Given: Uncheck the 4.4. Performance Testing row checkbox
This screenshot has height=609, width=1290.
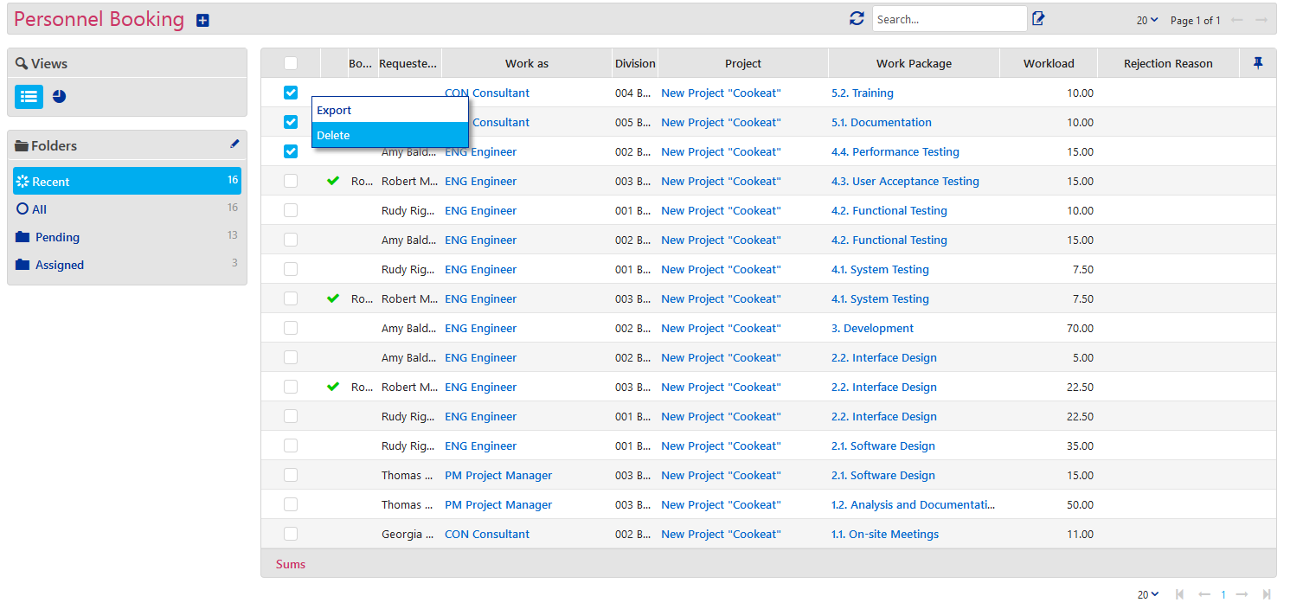Looking at the screenshot, I should [x=291, y=151].
